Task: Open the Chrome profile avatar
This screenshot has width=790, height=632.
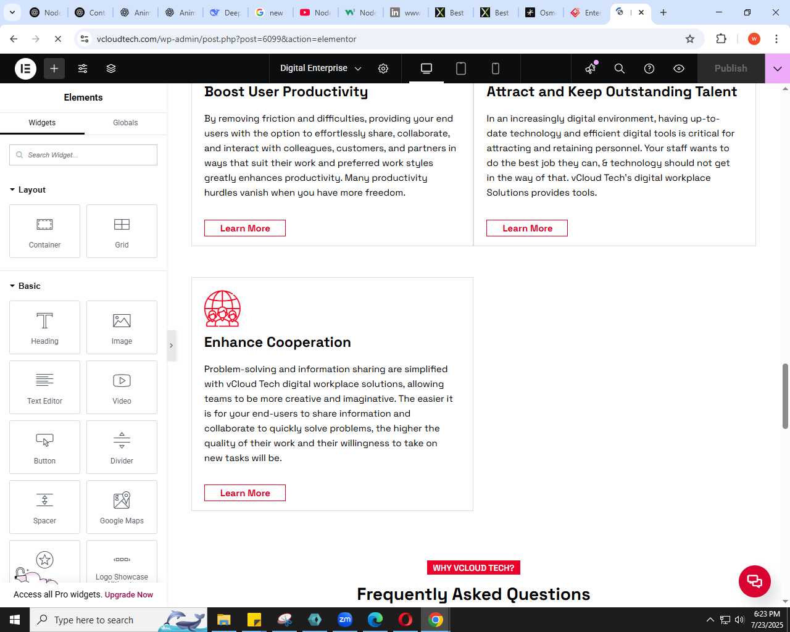Action: pyautogui.click(x=754, y=39)
